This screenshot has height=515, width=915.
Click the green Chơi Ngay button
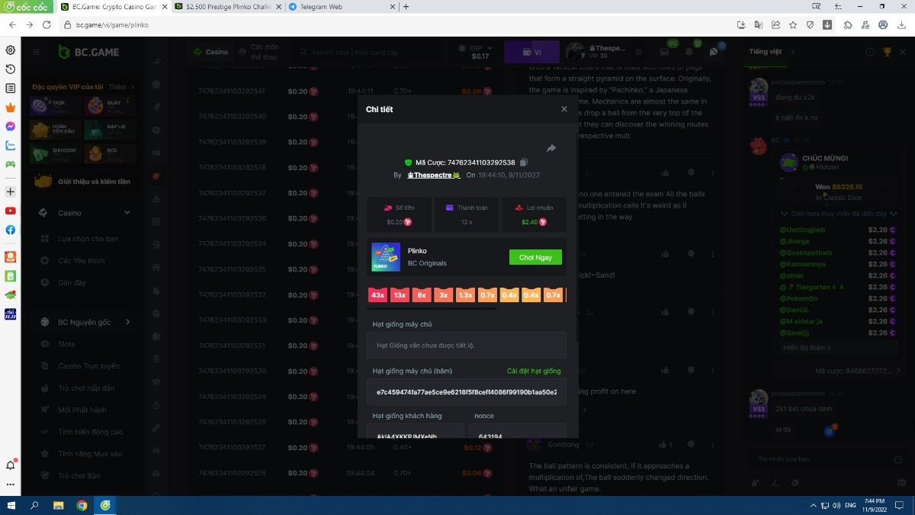[x=535, y=257]
